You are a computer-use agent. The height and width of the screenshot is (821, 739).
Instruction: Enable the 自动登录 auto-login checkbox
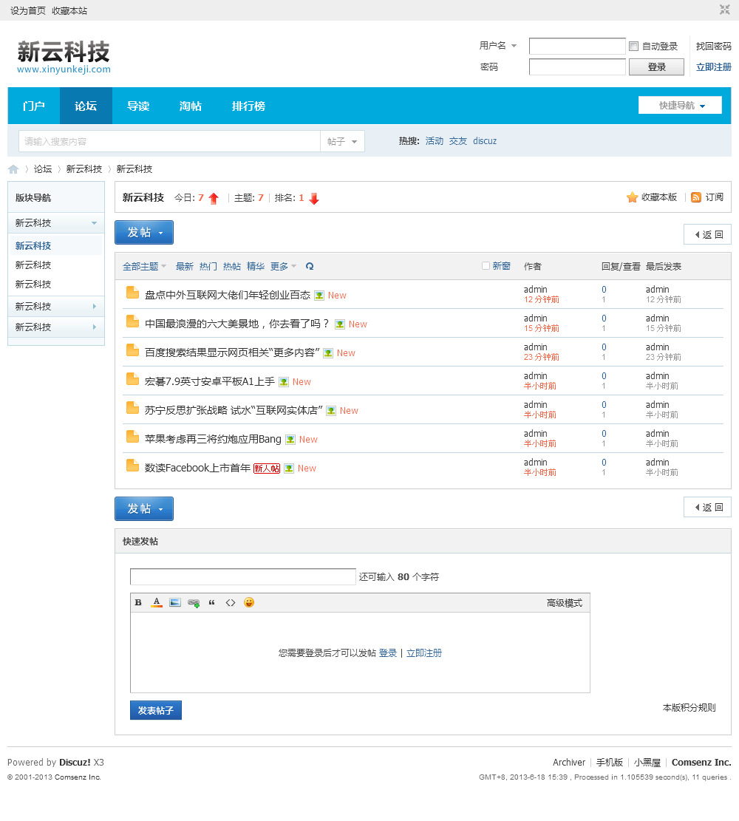pos(633,47)
